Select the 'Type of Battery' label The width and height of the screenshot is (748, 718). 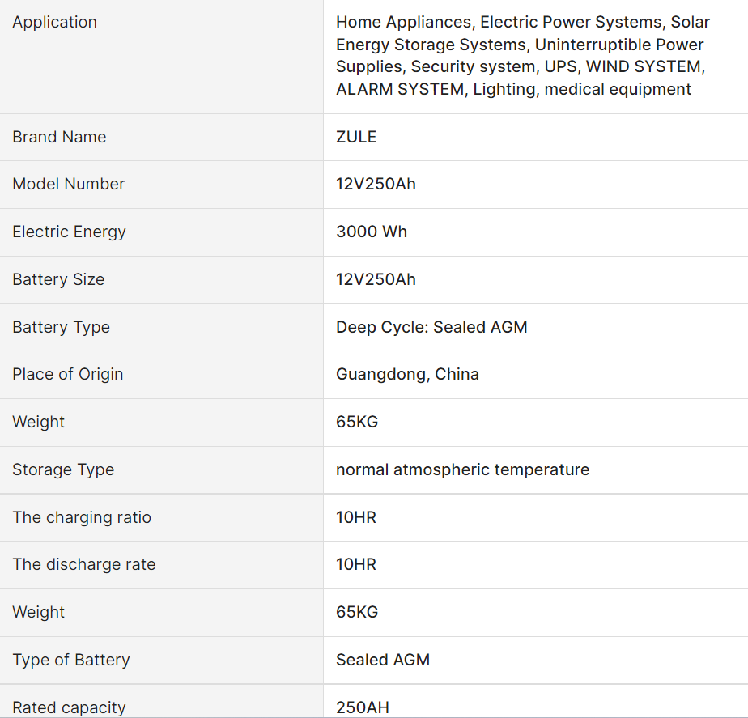pyautogui.click(x=71, y=660)
